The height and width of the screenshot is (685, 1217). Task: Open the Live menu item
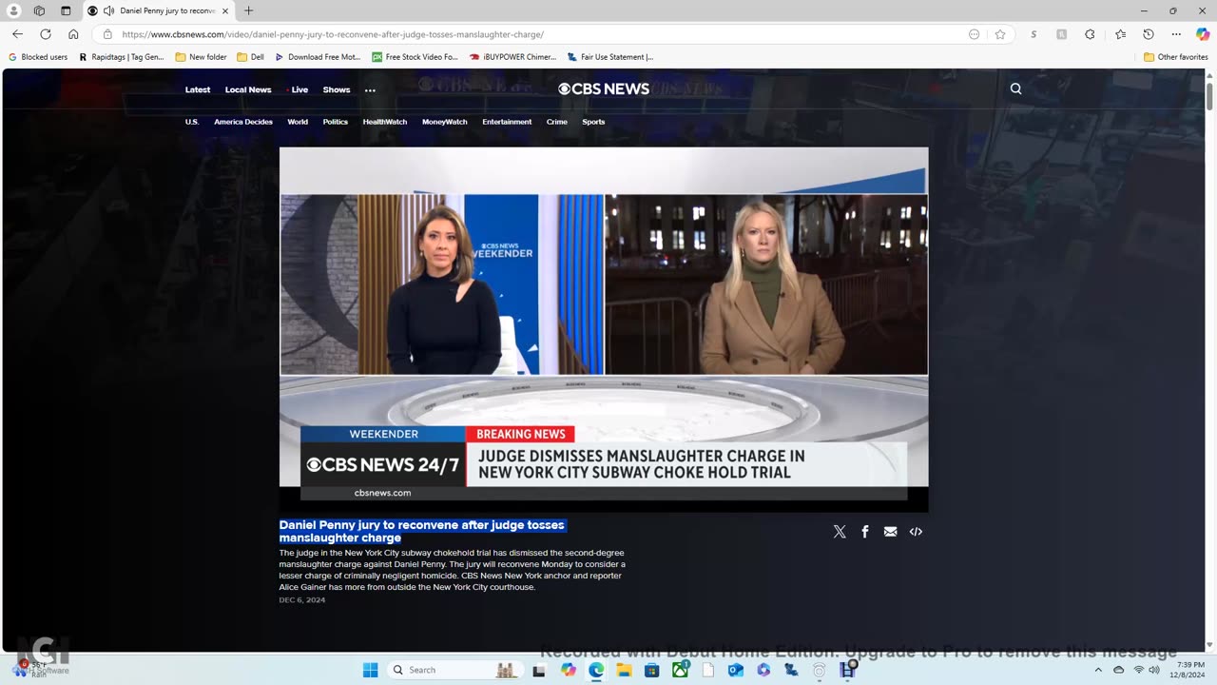point(298,89)
